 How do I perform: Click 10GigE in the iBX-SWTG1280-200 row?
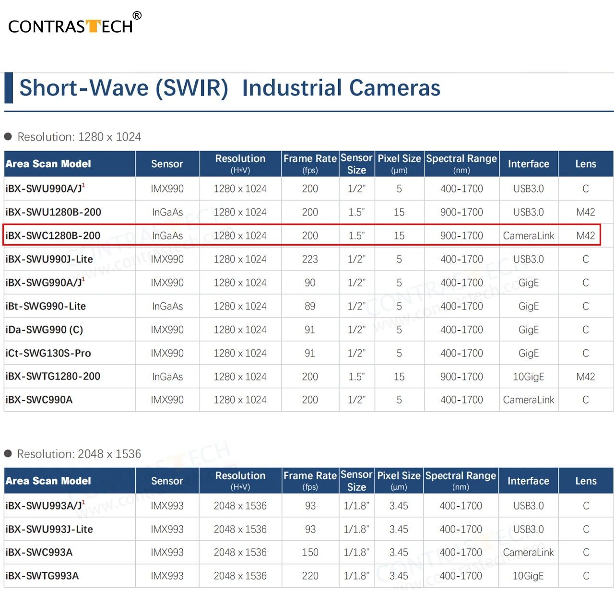(x=529, y=377)
